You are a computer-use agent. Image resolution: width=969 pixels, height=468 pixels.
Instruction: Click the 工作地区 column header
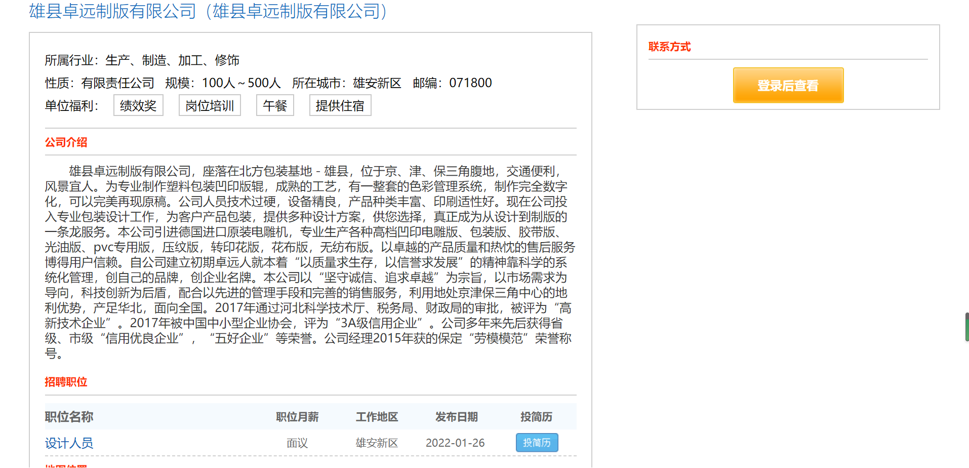click(377, 417)
